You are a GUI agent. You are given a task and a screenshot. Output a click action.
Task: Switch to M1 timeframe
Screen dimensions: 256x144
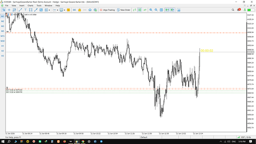3,16
